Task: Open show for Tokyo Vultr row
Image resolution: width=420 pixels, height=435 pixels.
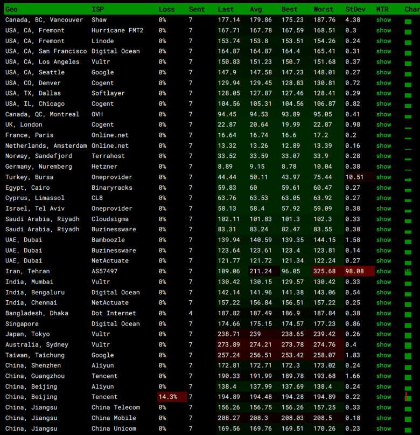Action: click(383, 334)
